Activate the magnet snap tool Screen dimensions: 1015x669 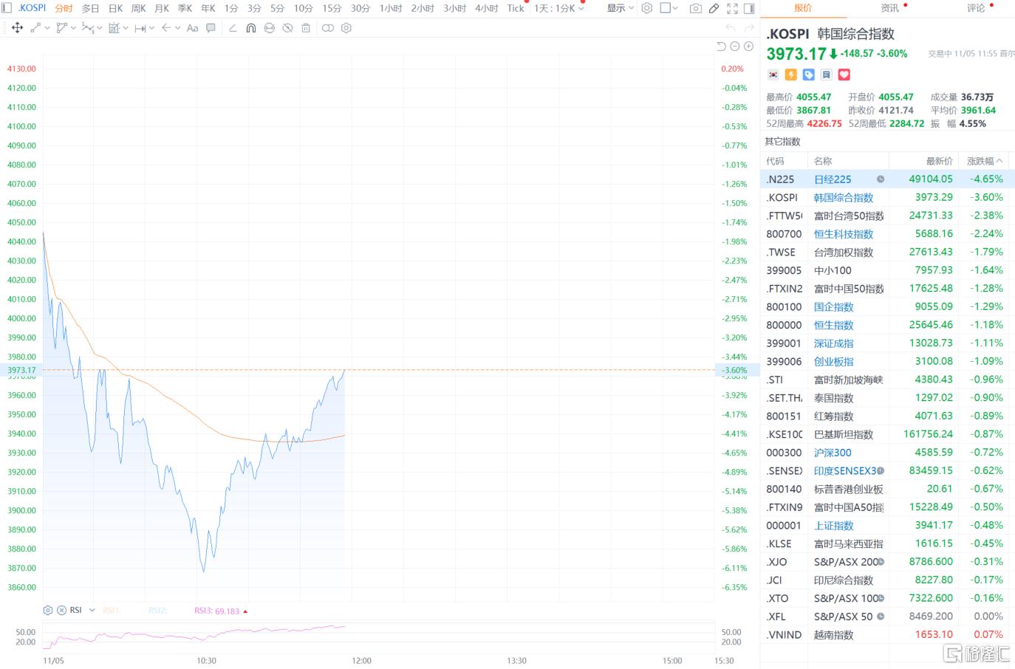tap(251, 28)
